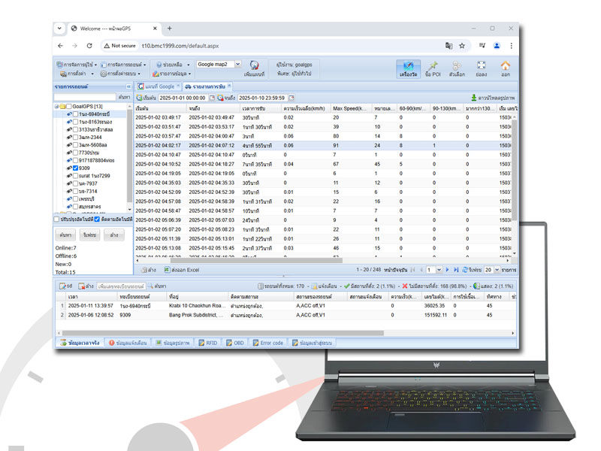Click the clear icon in lower toolbar
This screenshot has width=601, height=451.
pyautogui.click(x=81, y=286)
